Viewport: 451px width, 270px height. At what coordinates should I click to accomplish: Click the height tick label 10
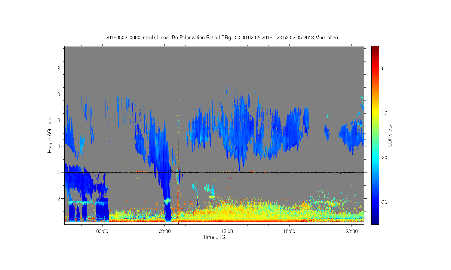tap(58, 94)
